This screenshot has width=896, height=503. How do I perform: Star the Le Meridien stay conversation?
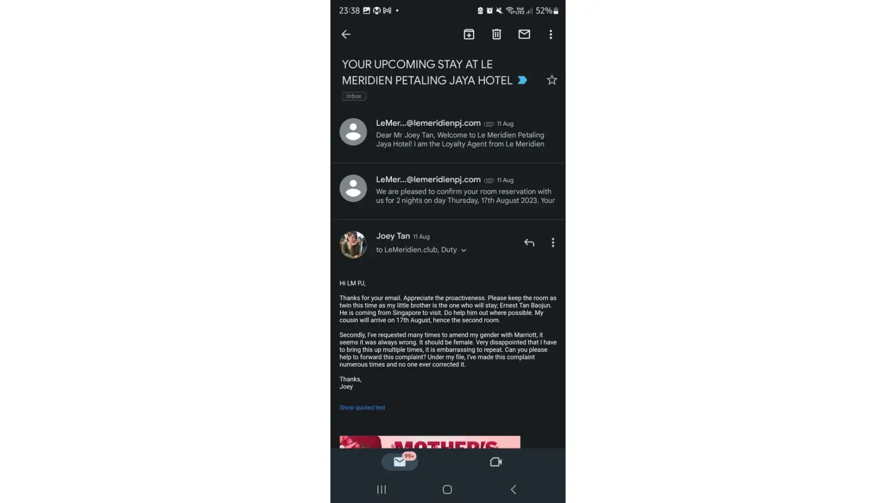[x=552, y=80]
